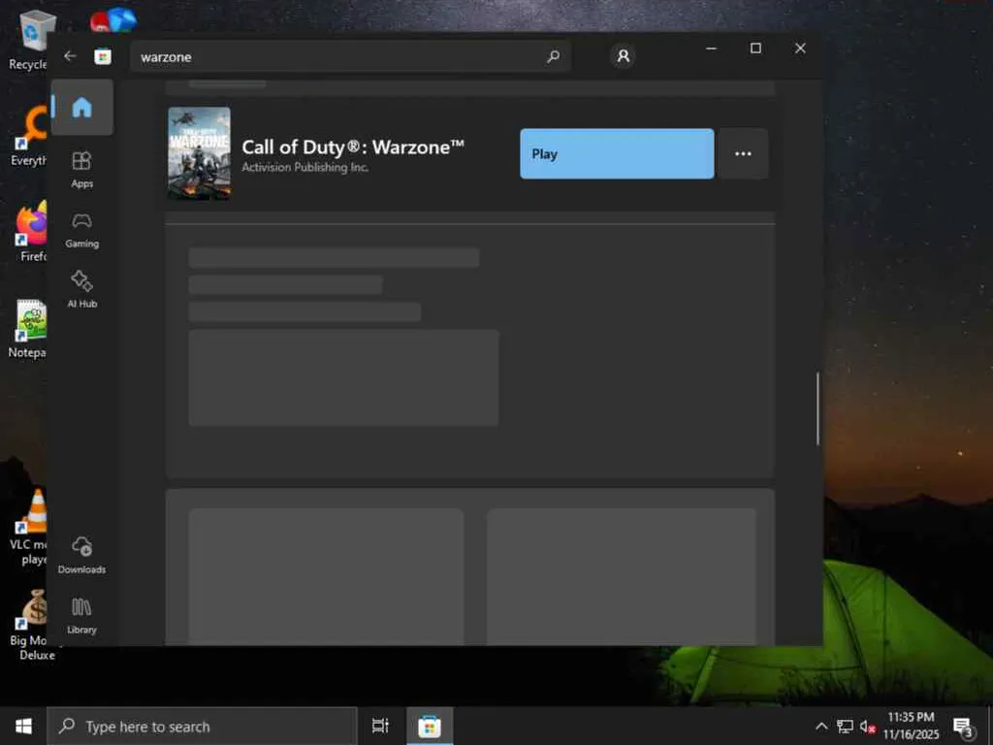
Task: Click the search magnifier icon in Store
Action: point(553,56)
